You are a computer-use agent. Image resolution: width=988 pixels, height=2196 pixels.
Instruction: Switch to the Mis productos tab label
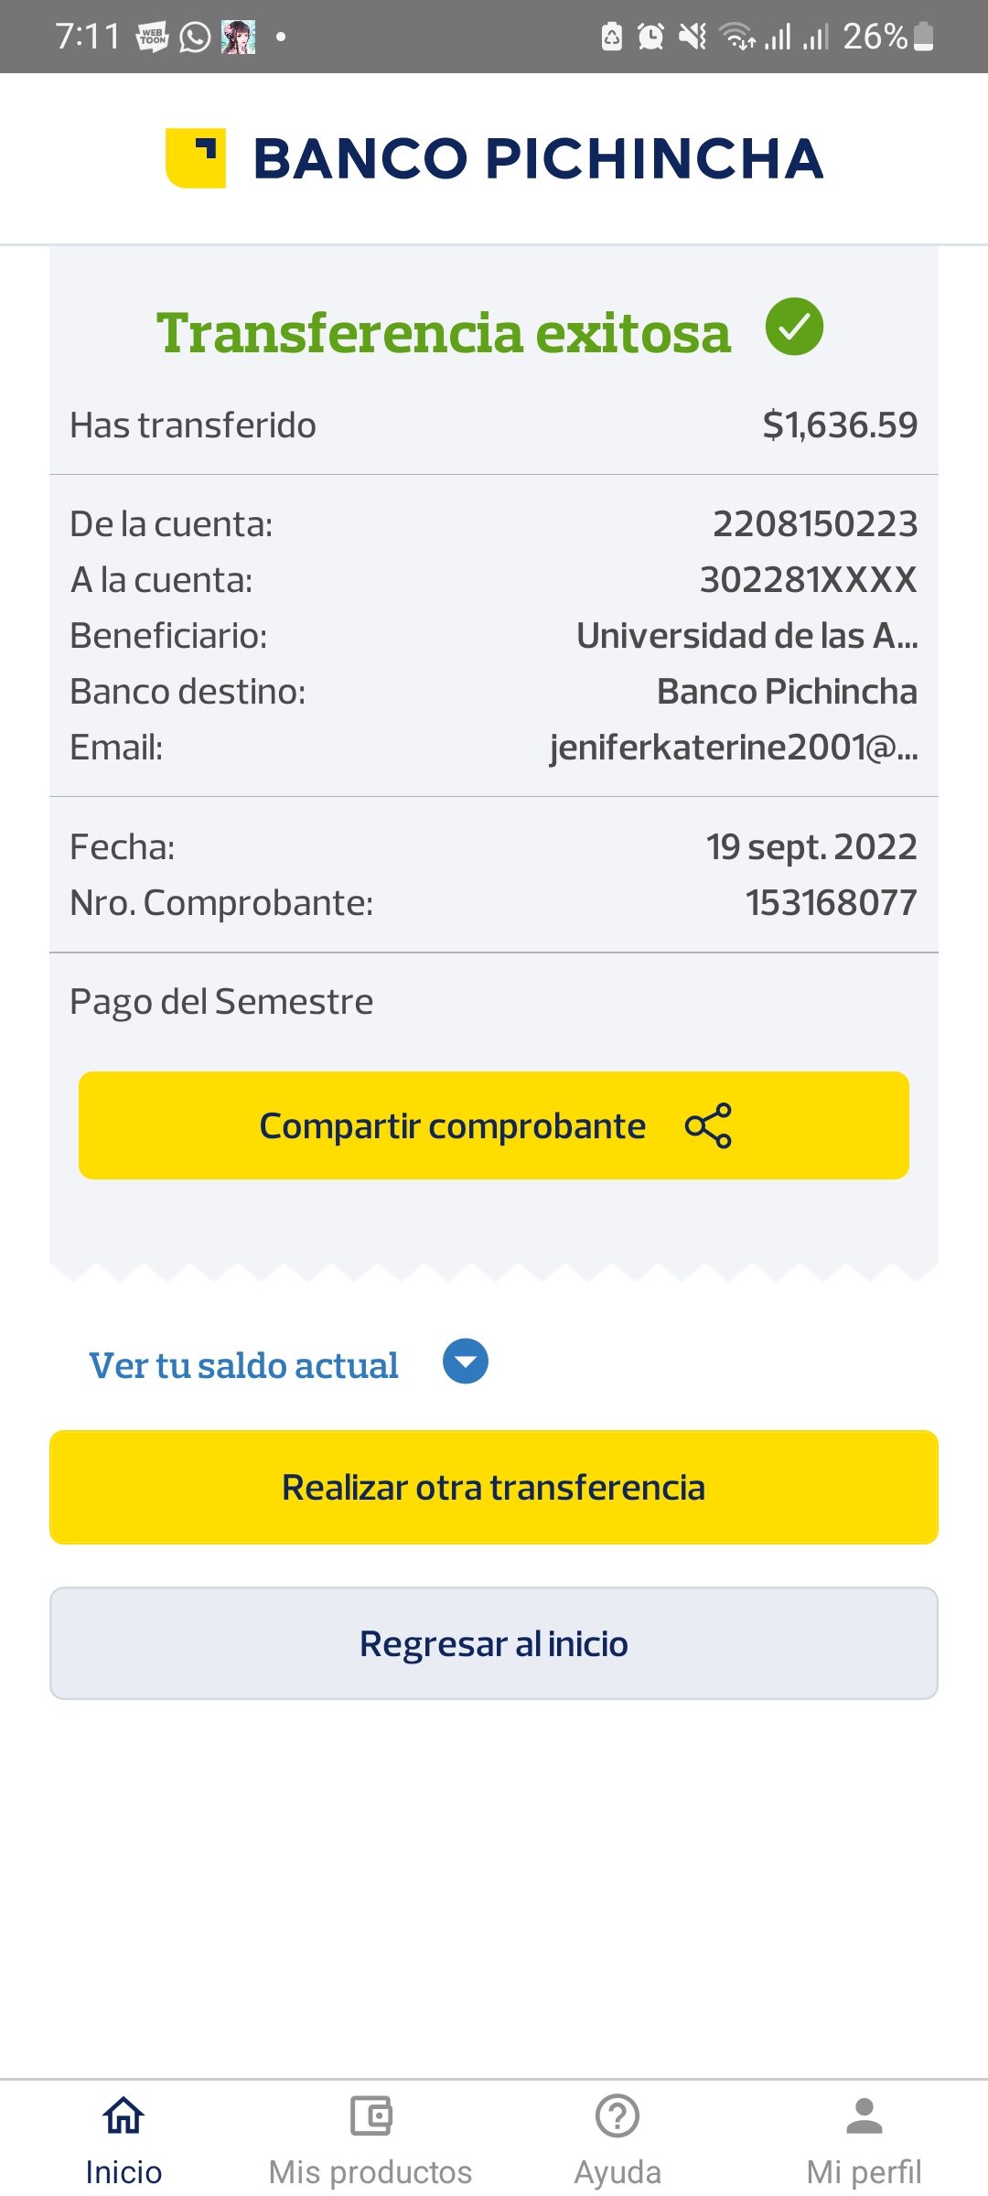370,2171
